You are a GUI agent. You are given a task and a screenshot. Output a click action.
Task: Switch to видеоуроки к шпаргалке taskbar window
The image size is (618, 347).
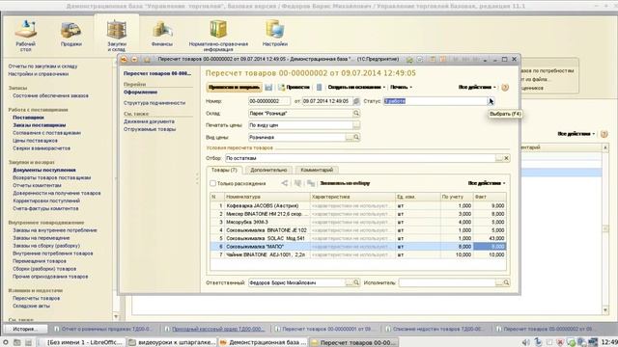click(x=173, y=342)
